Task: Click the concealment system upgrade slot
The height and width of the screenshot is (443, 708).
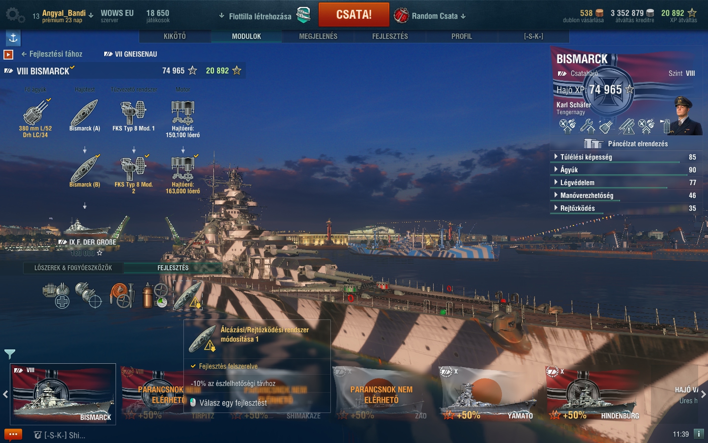Action: [x=188, y=295]
